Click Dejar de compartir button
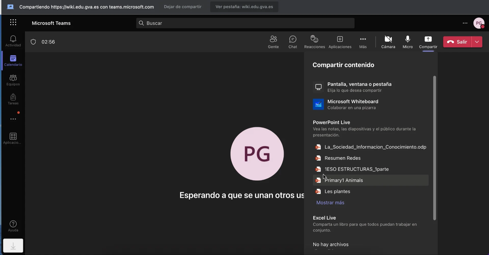489x255 pixels. 183,7
